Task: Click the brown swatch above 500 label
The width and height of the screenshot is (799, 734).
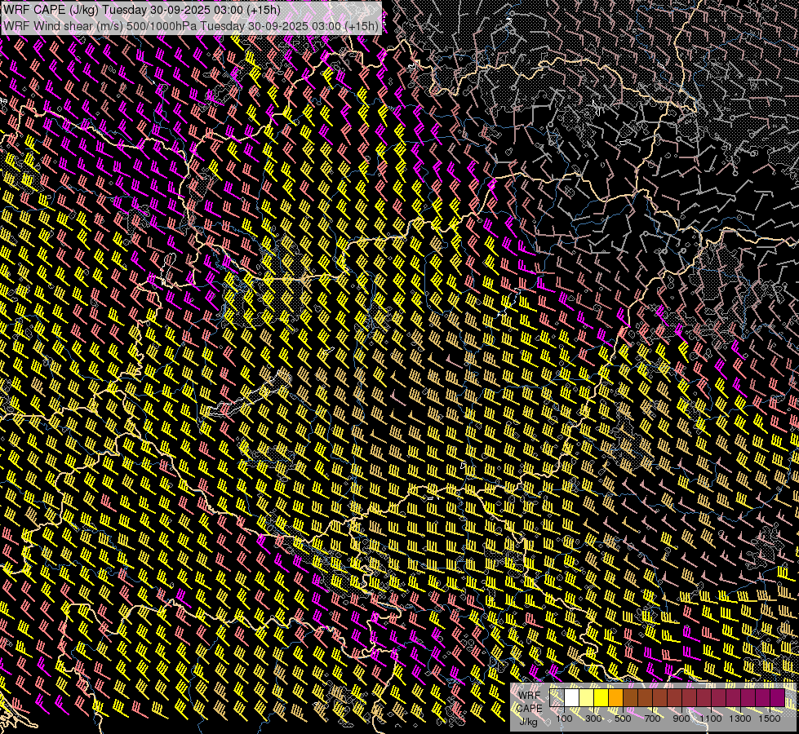Action: [630, 698]
